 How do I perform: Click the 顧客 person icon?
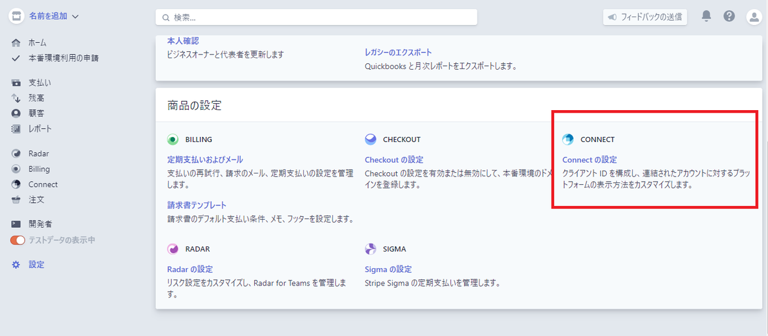click(17, 113)
